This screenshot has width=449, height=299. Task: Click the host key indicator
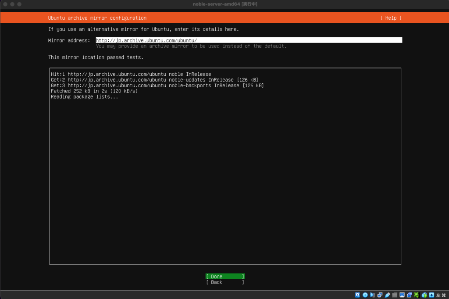[441, 295]
